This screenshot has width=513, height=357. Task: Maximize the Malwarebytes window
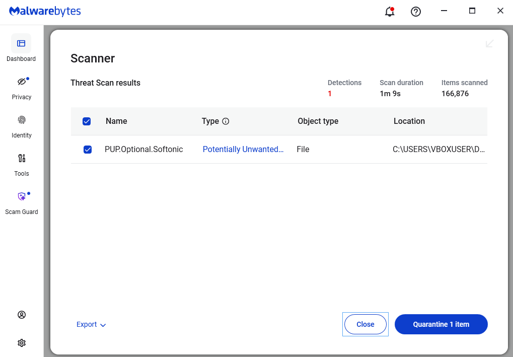(472, 11)
